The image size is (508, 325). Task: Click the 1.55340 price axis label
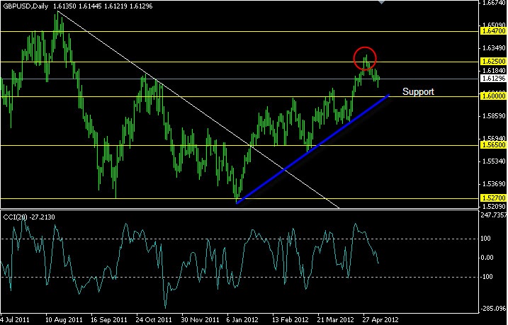coord(493,161)
